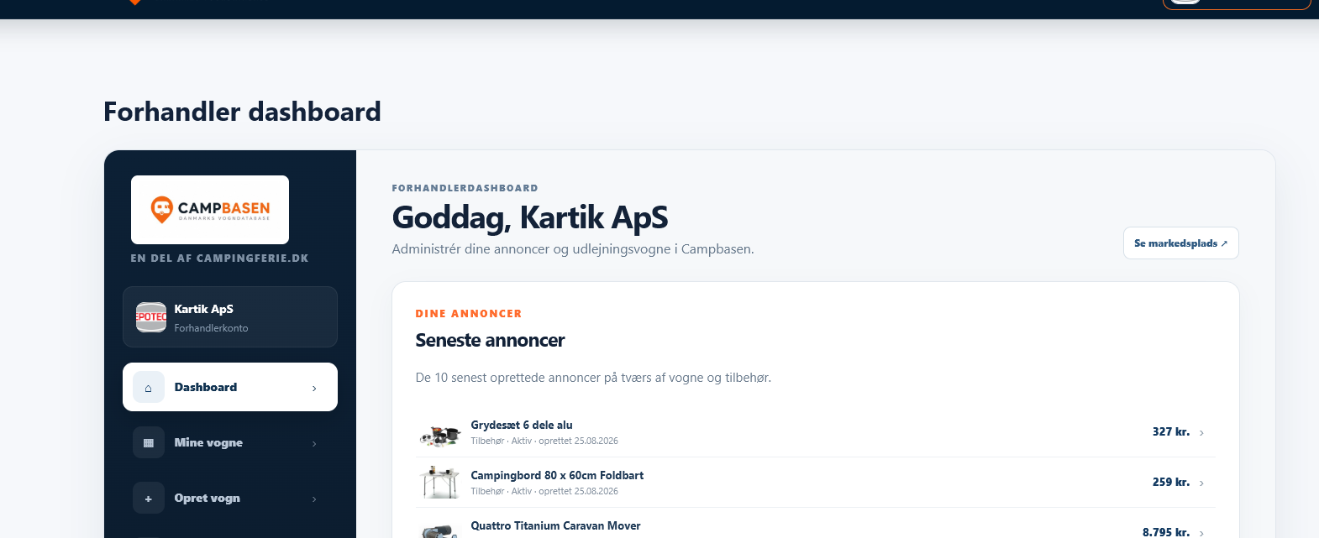Open Grydesæt 6 dele alu listing
Viewport: 1319px width, 538px height.
(816, 432)
